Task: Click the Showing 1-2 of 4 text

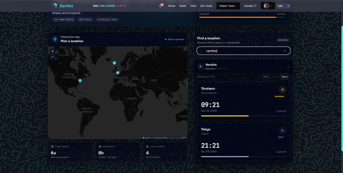Action: (x=206, y=77)
